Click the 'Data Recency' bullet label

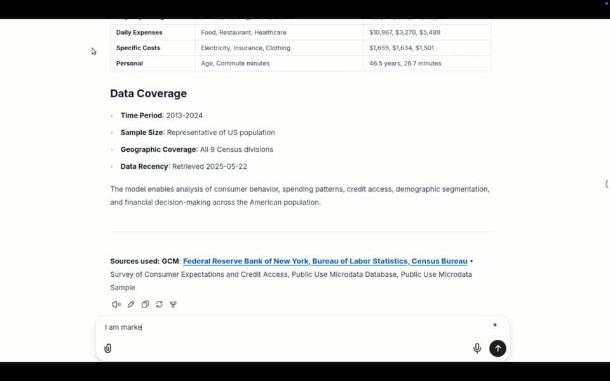click(144, 166)
